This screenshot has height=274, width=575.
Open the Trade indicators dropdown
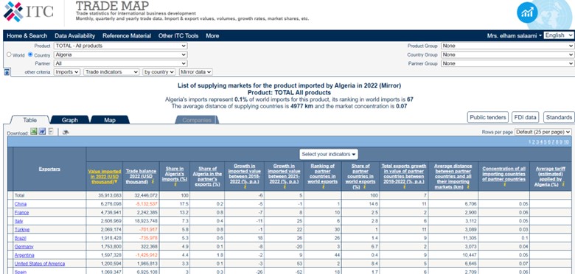(111, 72)
